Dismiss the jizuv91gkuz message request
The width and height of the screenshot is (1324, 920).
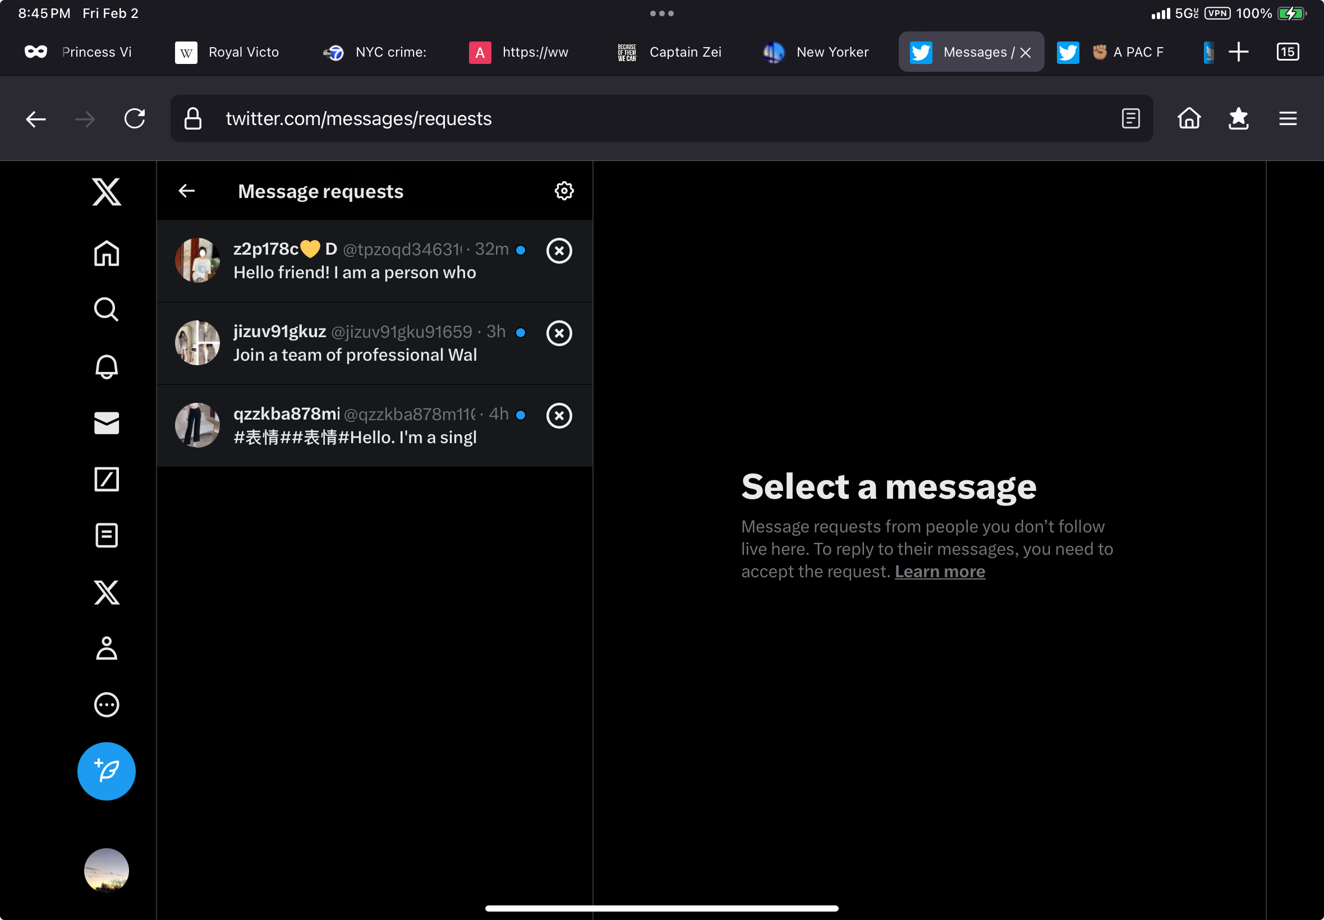click(559, 333)
